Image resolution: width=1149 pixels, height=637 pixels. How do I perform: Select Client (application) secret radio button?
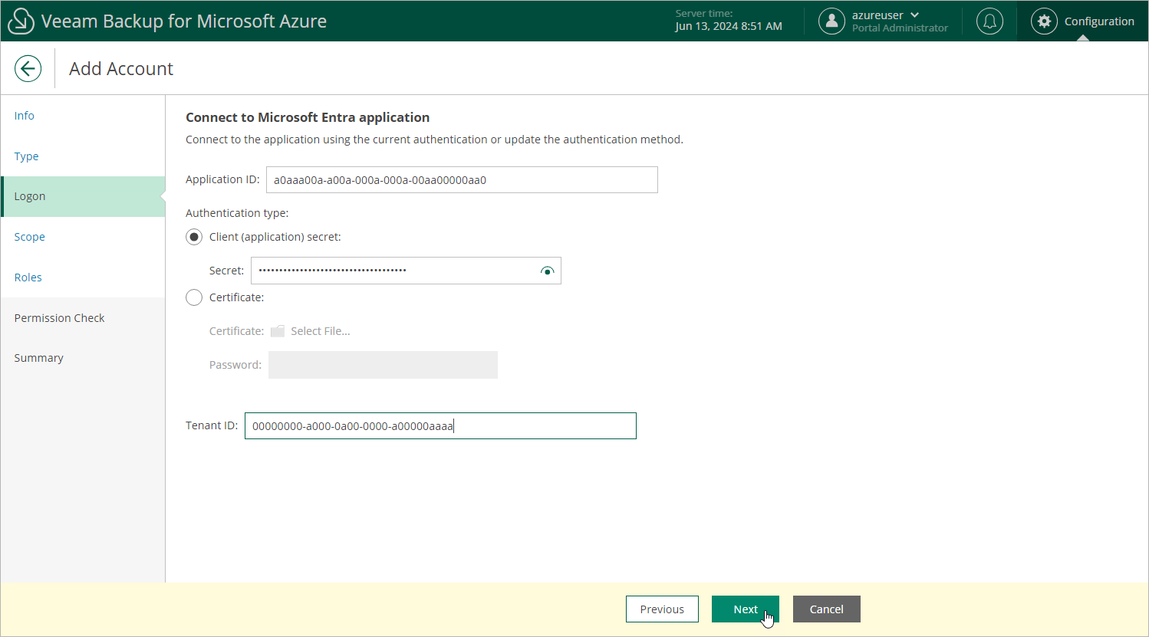[x=194, y=238]
